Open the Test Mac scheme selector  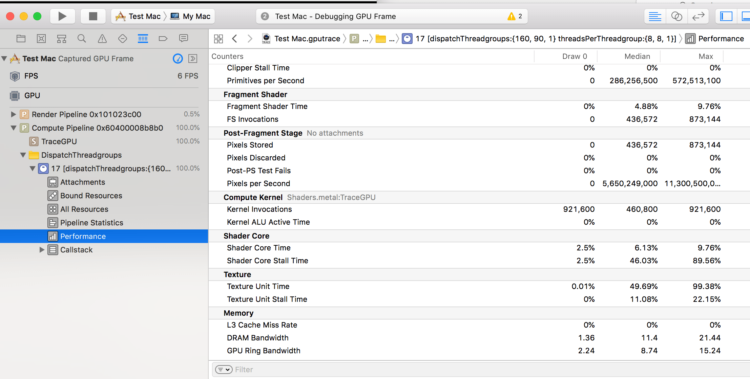[x=138, y=16]
